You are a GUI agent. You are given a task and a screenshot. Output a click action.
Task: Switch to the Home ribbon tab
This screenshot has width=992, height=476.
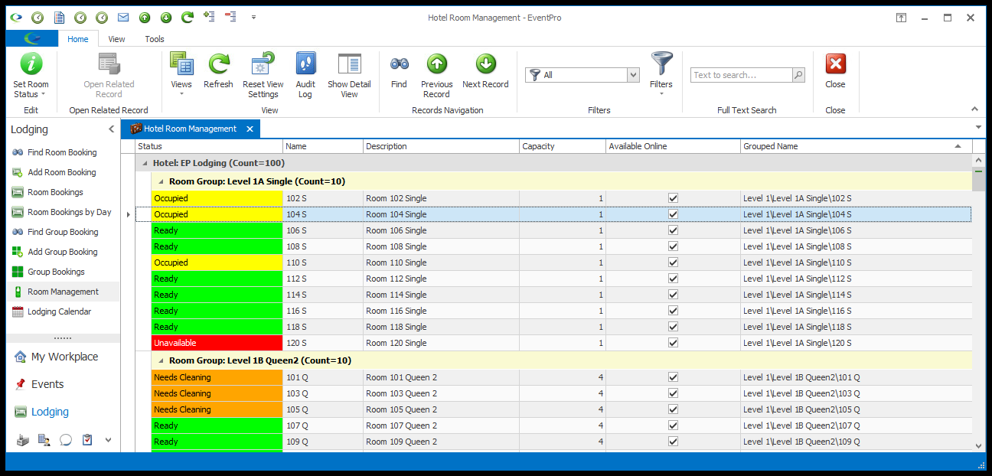click(x=78, y=39)
